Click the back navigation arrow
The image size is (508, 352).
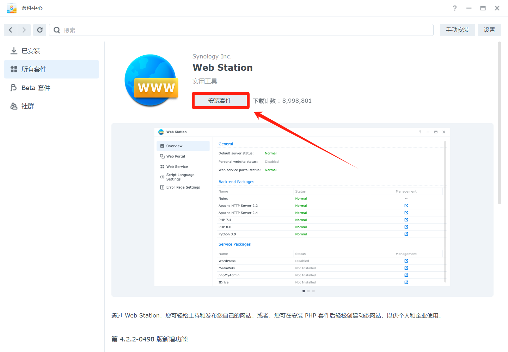[11, 30]
